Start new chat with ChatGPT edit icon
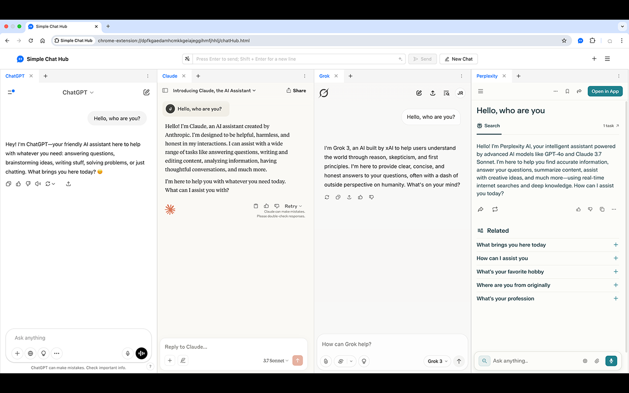629x393 pixels. pyautogui.click(x=146, y=92)
